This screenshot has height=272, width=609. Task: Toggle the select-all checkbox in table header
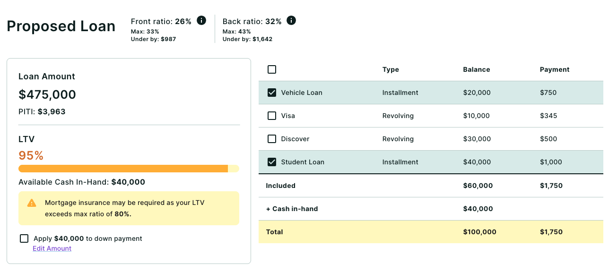pos(272,69)
